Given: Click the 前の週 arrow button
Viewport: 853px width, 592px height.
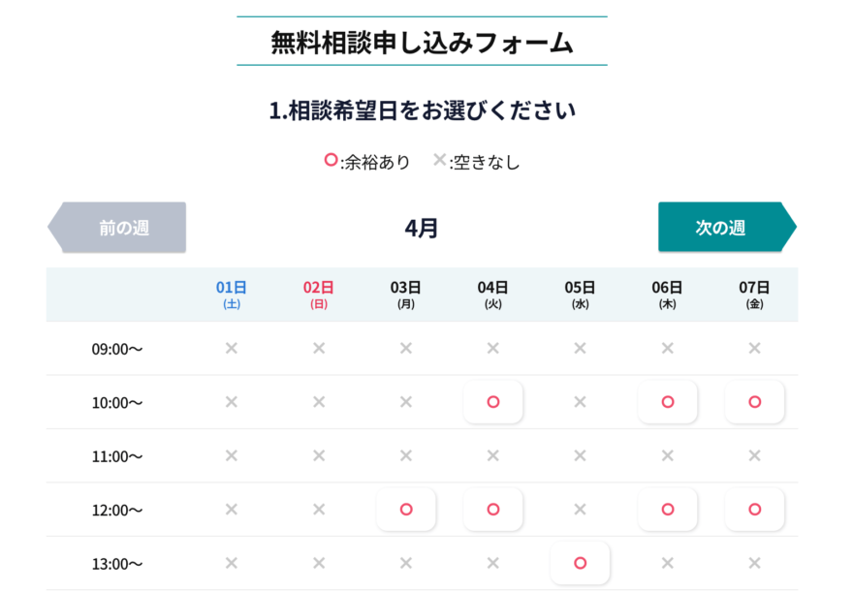Looking at the screenshot, I should [x=116, y=227].
